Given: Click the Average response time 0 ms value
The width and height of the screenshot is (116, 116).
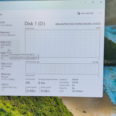Looking at the screenshot, I should point(42,83).
